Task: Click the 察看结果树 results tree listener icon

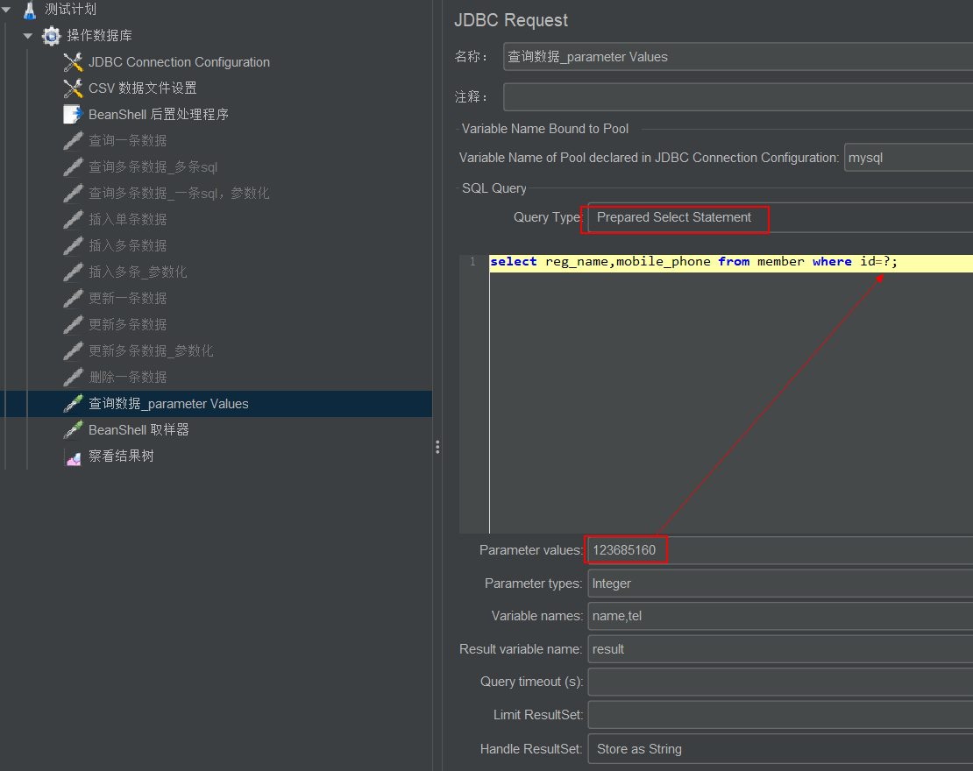Action: (72, 456)
